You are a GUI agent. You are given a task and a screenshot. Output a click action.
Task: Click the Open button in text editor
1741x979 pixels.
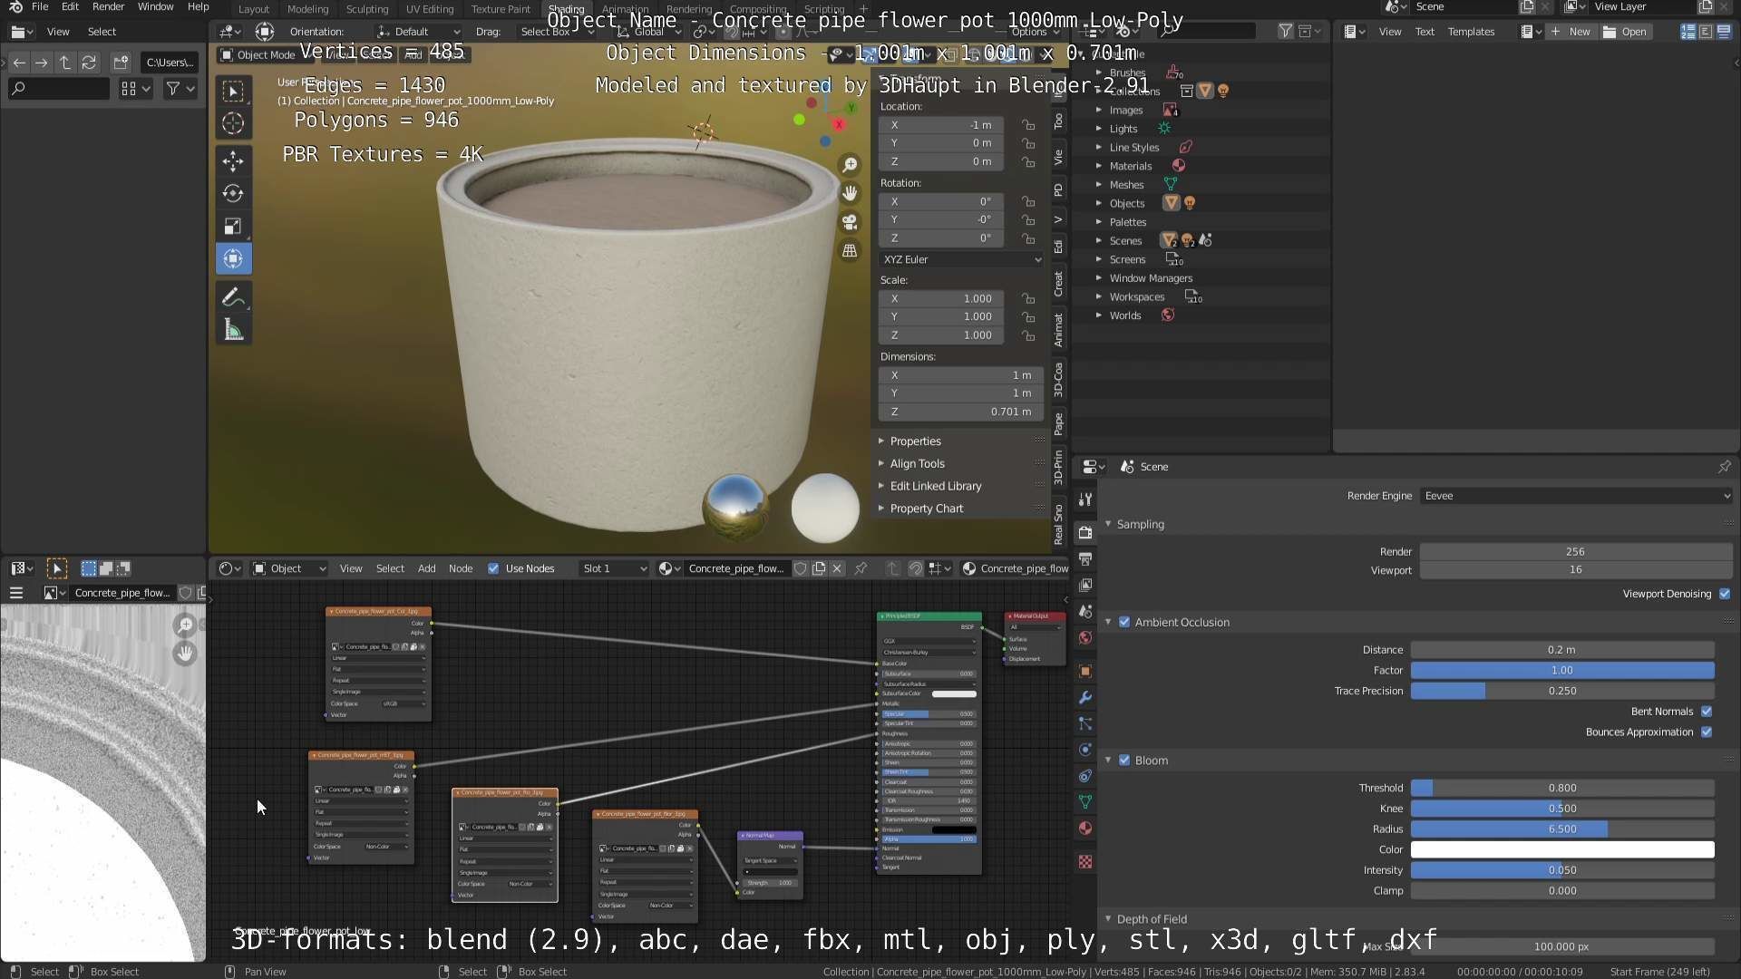(x=1625, y=32)
